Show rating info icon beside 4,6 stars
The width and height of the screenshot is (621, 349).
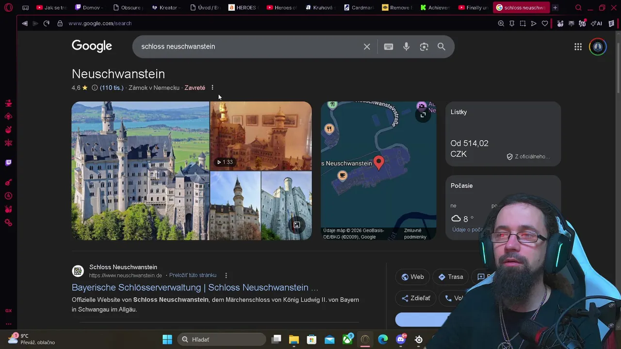point(95,88)
